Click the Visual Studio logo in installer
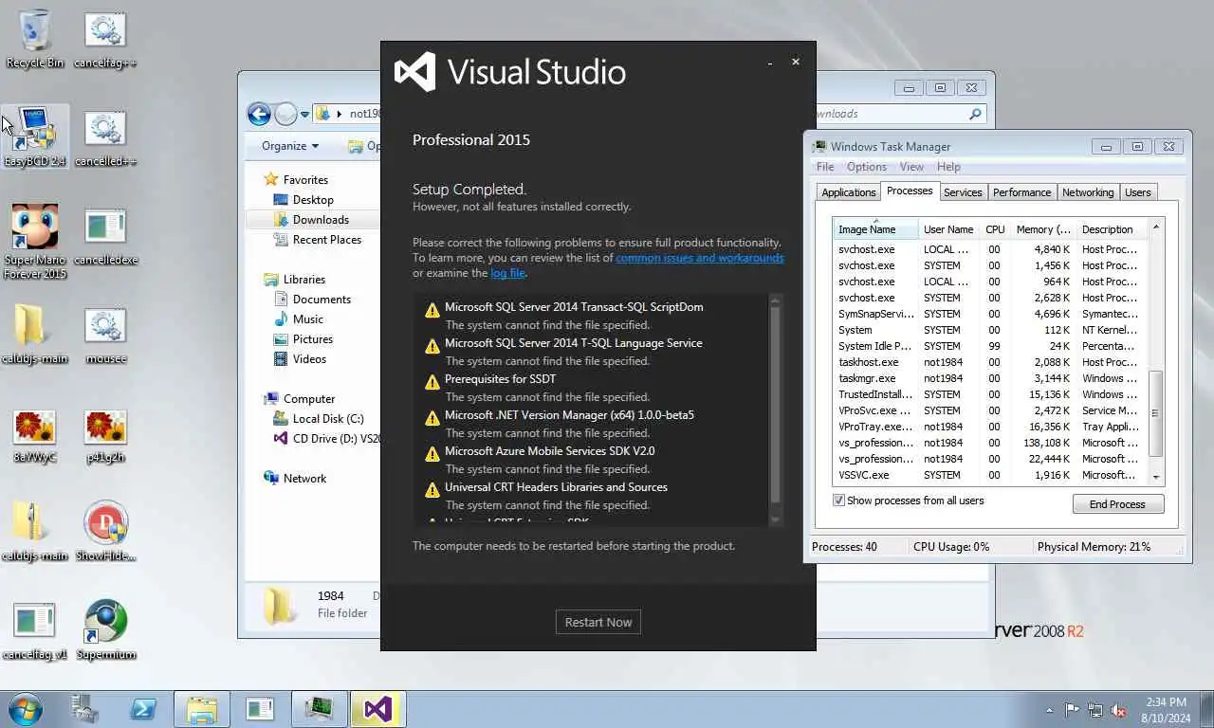1214x728 pixels. tap(415, 72)
